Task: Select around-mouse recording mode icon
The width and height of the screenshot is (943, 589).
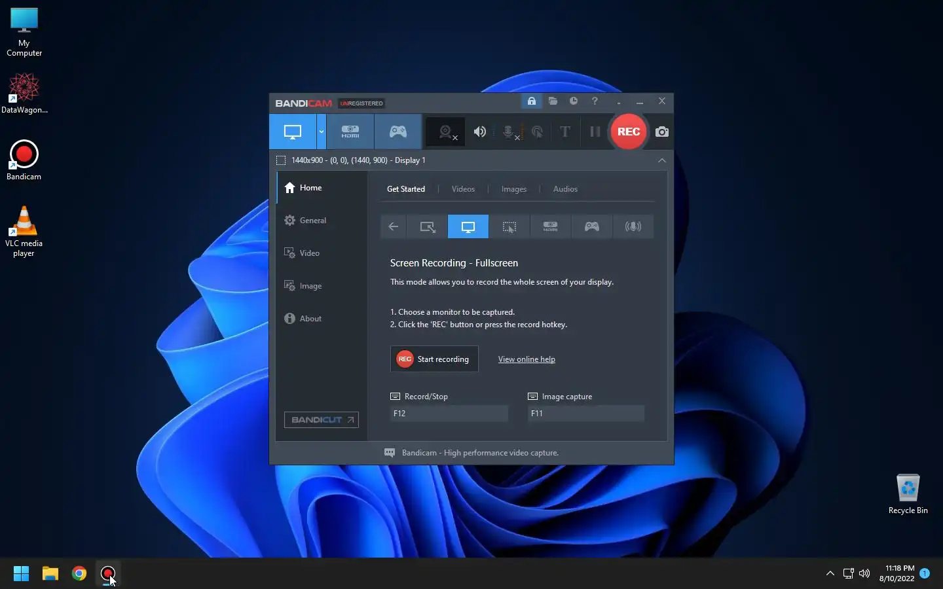Action: click(x=509, y=226)
